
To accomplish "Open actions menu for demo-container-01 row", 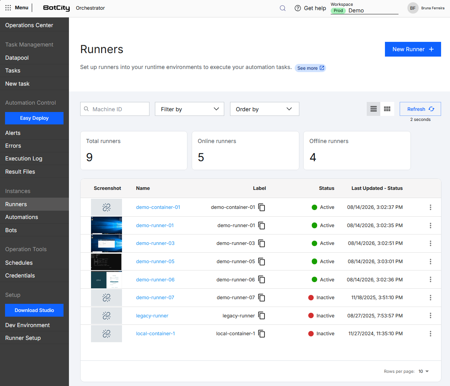I will (430, 207).
